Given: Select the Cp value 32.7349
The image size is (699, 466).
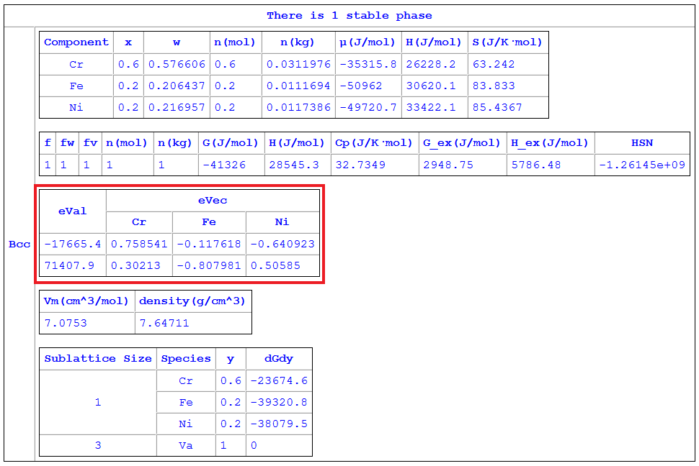Looking at the screenshot, I should (361, 165).
